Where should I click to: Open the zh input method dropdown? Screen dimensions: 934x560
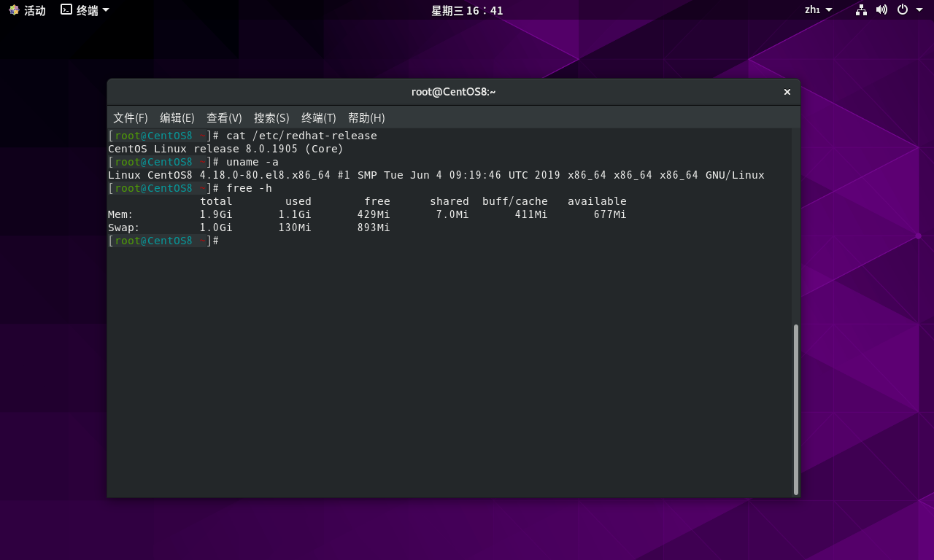coord(818,10)
